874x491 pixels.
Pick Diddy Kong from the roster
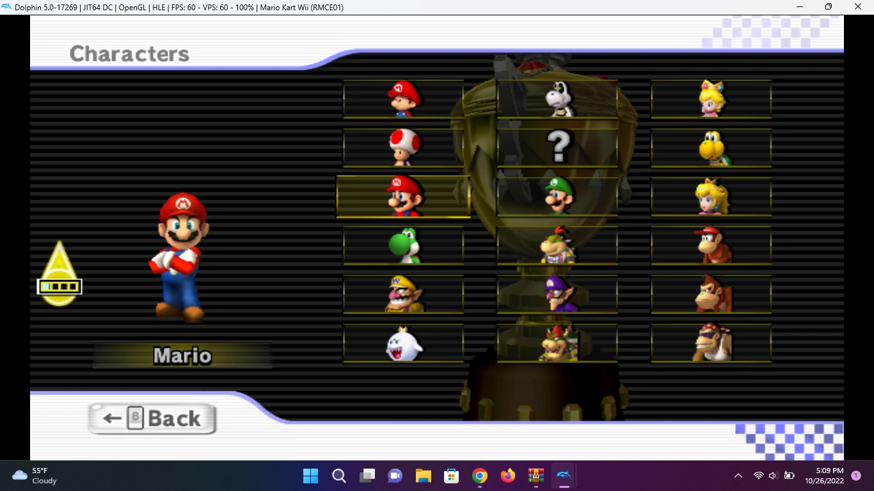coord(711,245)
